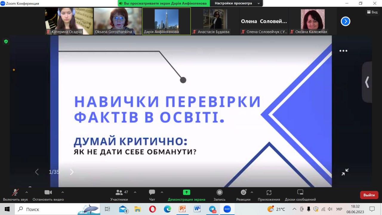Click the green sharing status banner
Image resolution: width=382 pixels, height=215 pixels.
(164, 3)
